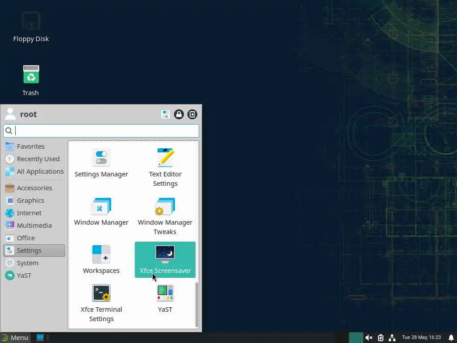Log out using the exit icon
The height and width of the screenshot is (343, 457).
pyautogui.click(x=192, y=114)
